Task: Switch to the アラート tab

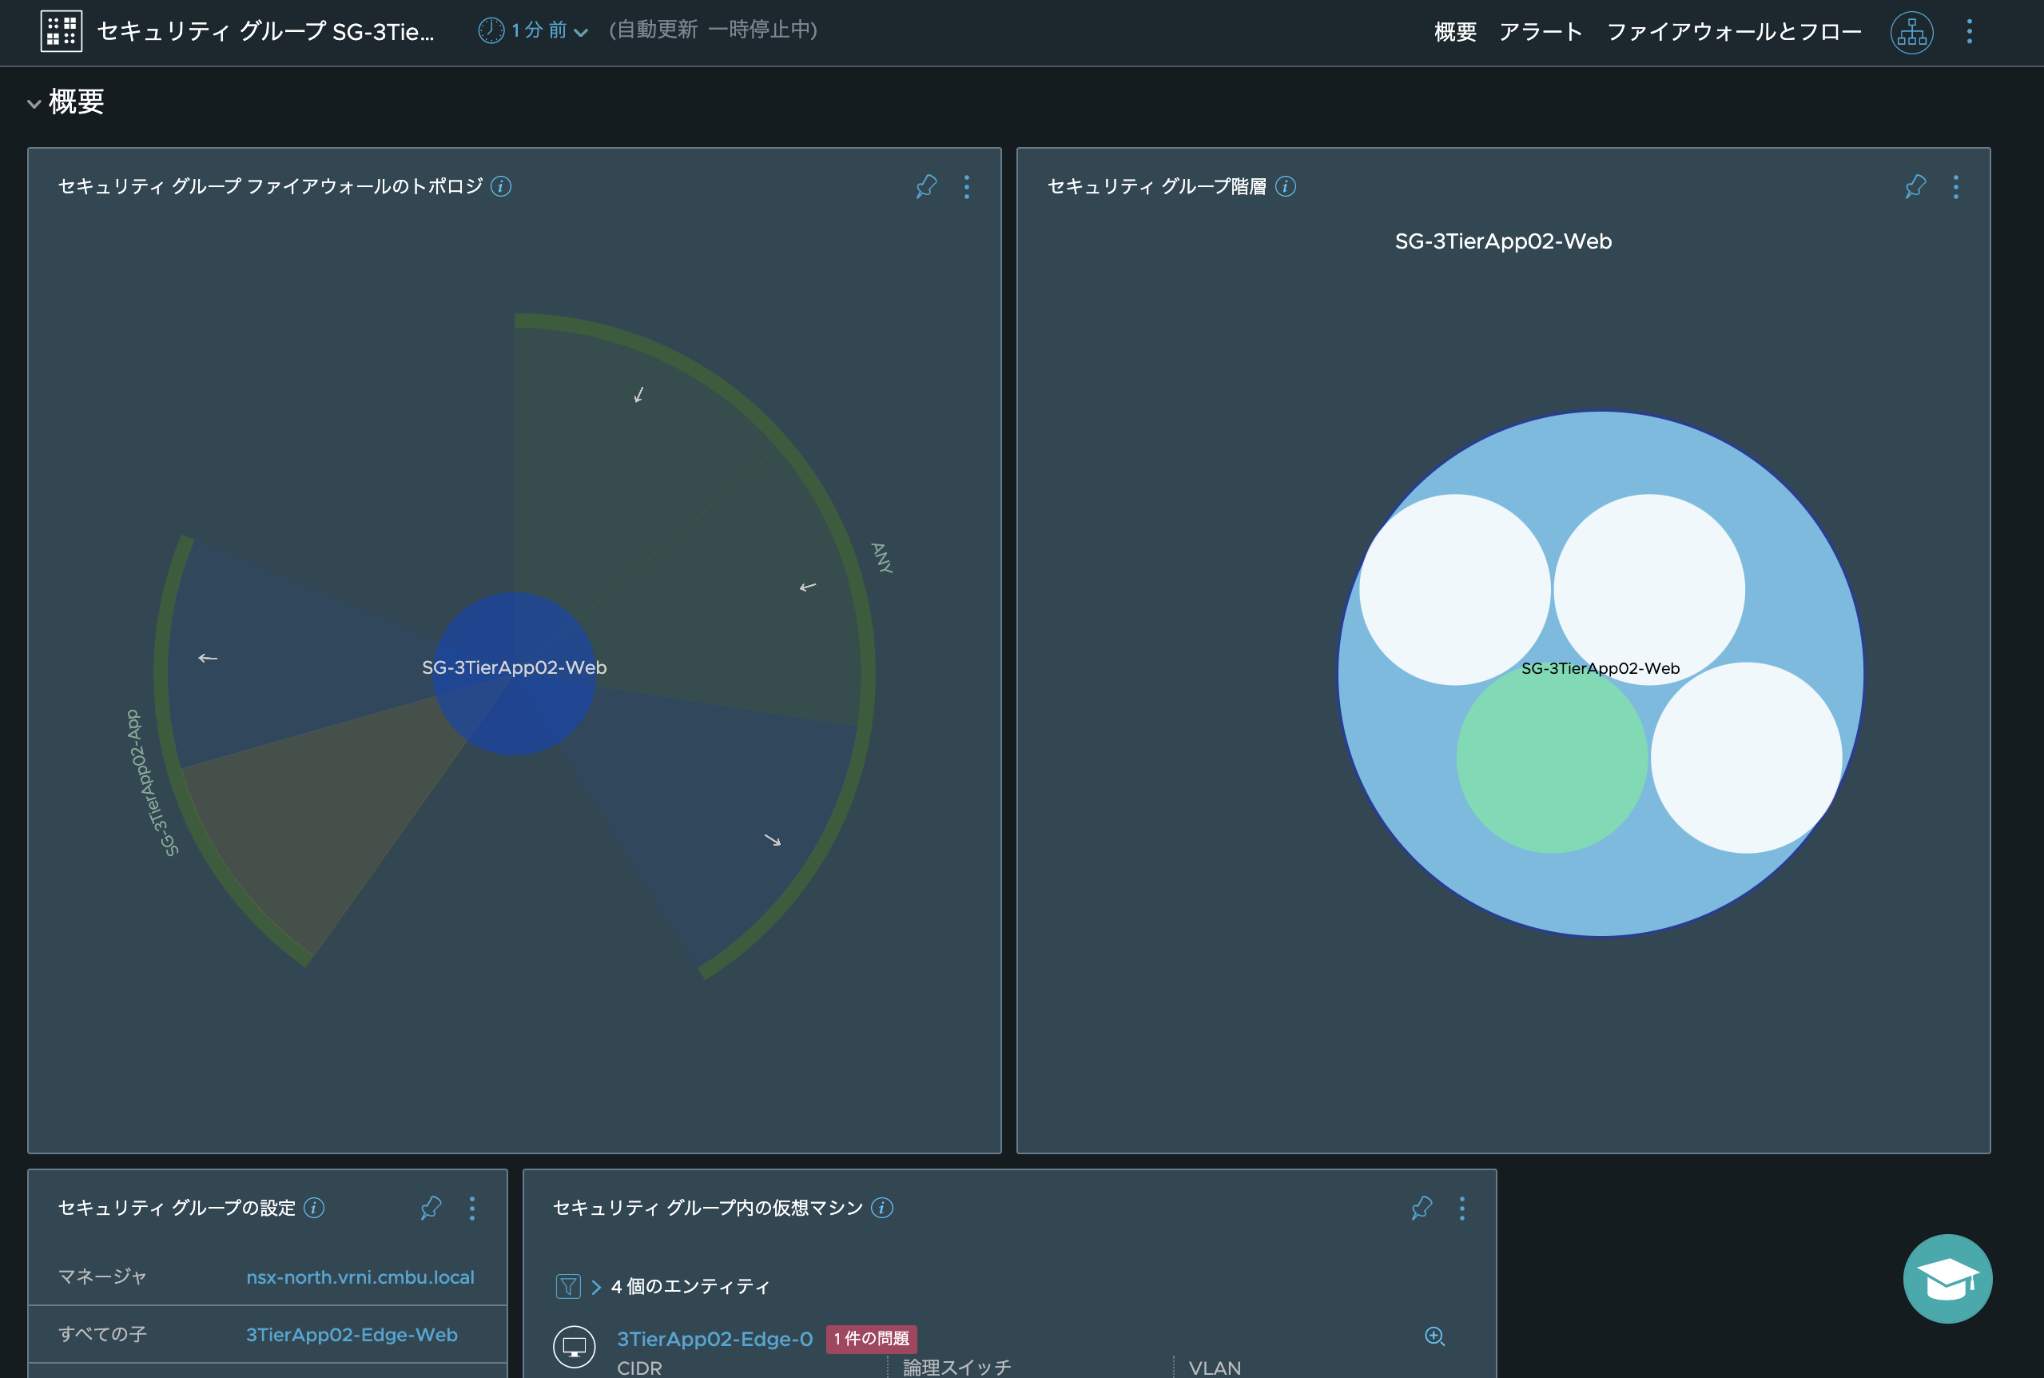Action: coord(1540,33)
